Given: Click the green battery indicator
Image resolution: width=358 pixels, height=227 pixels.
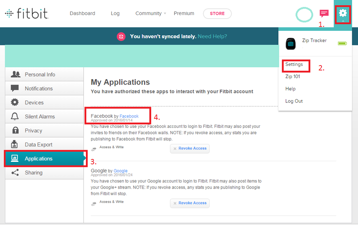Looking at the screenshot, I should click(x=342, y=43).
